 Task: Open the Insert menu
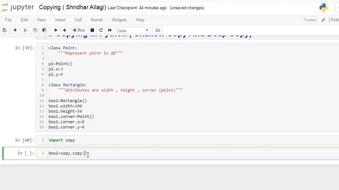coord(60,20)
